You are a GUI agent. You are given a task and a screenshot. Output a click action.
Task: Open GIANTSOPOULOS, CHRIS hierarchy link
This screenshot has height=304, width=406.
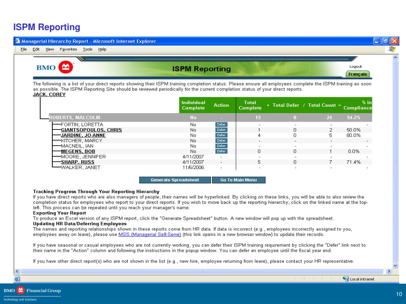point(92,130)
